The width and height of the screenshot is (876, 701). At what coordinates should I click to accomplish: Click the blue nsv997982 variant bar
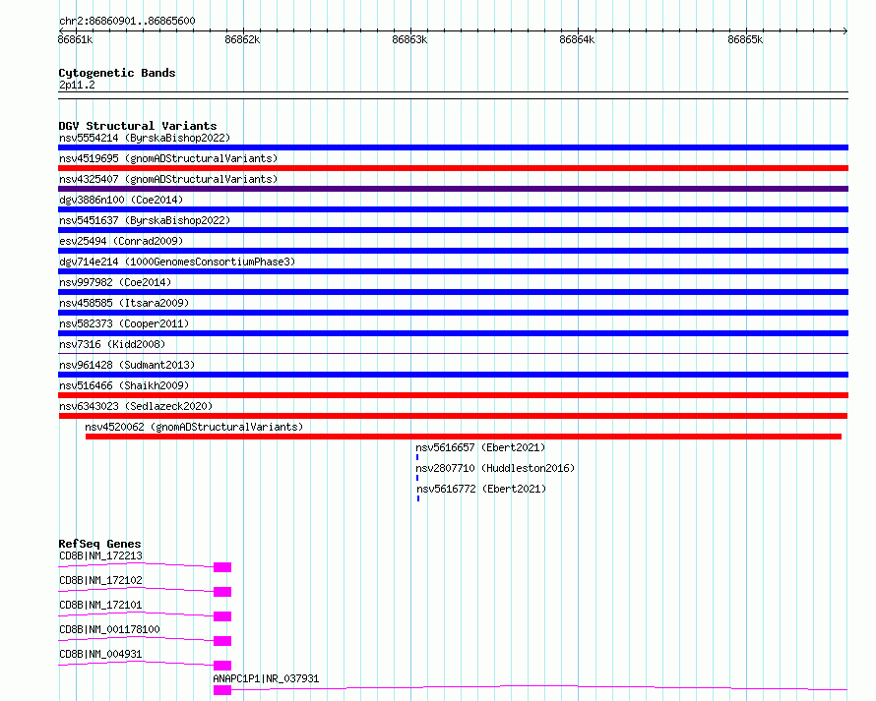[x=453, y=292]
